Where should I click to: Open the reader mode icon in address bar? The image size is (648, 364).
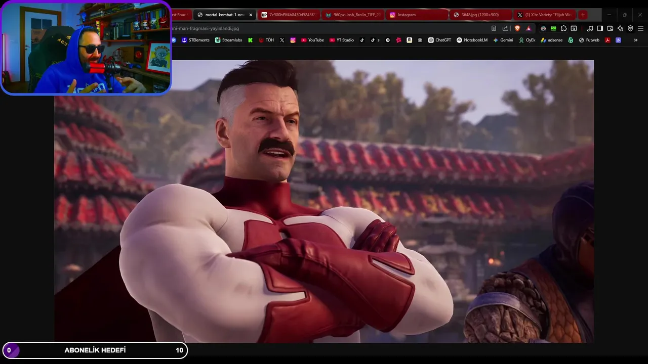[x=494, y=28]
